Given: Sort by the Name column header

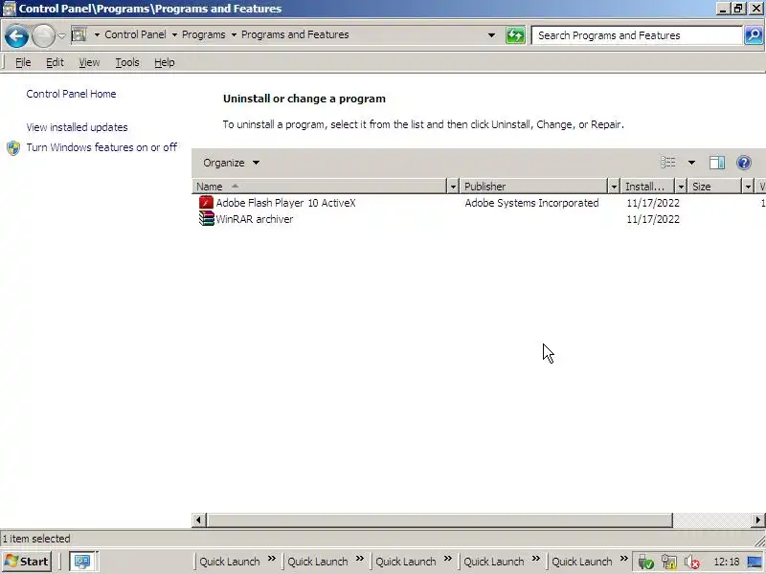Looking at the screenshot, I should (x=320, y=187).
